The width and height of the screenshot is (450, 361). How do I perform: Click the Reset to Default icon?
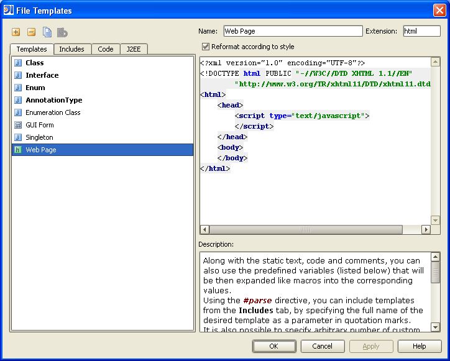[62, 32]
